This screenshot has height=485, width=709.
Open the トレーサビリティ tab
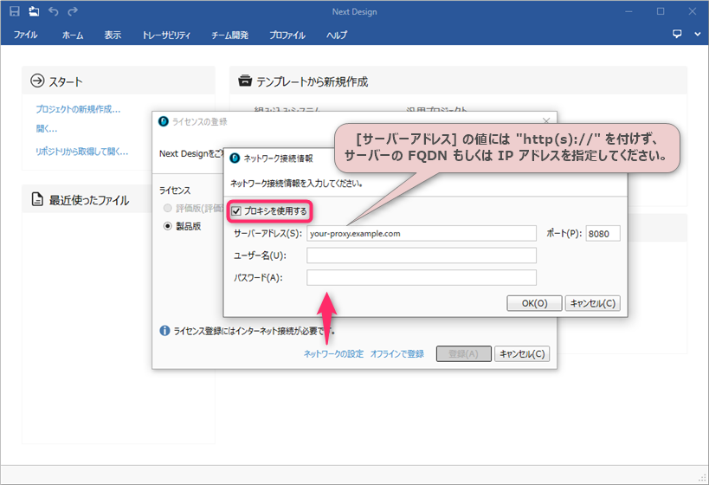(166, 35)
